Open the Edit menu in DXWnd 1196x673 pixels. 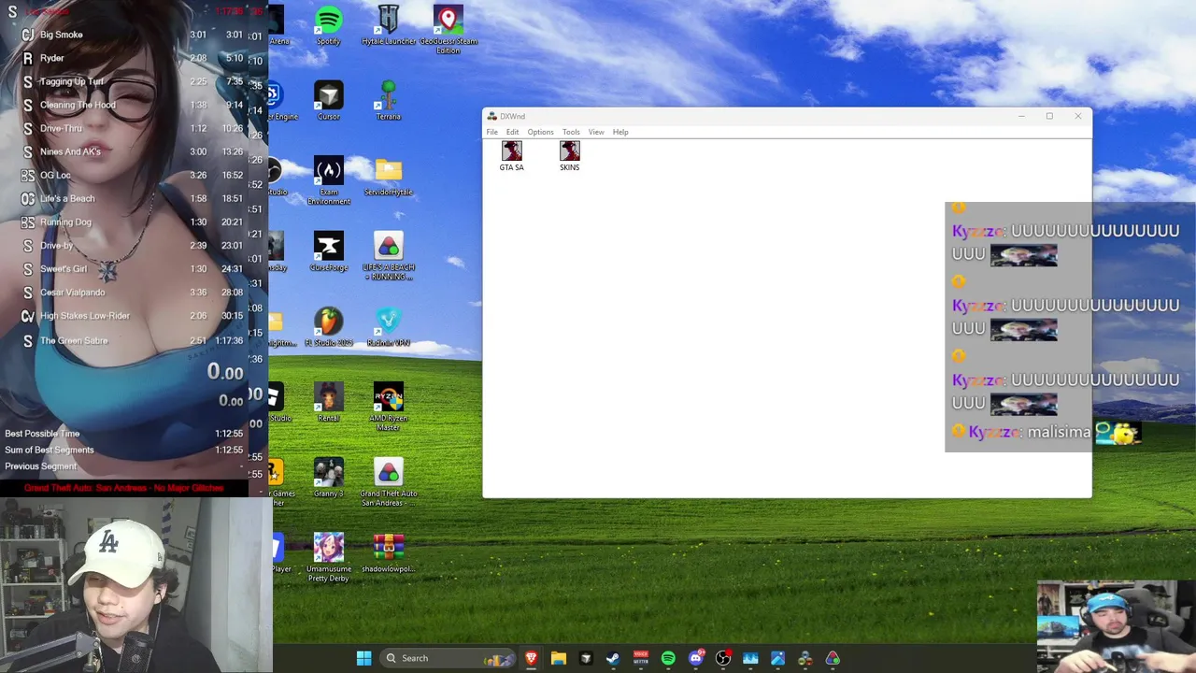pyautogui.click(x=512, y=132)
